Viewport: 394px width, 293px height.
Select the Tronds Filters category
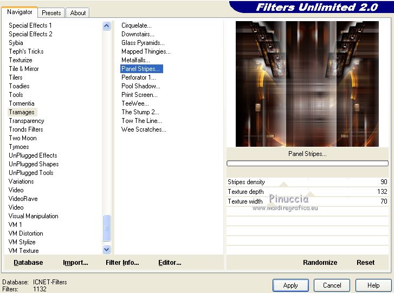26,129
